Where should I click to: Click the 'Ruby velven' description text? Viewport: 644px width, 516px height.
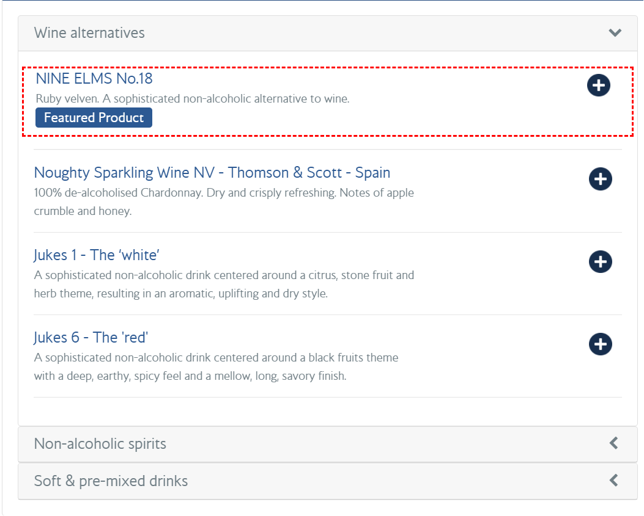(193, 99)
